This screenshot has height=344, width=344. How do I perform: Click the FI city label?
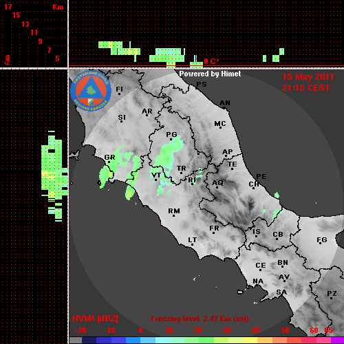point(119,89)
